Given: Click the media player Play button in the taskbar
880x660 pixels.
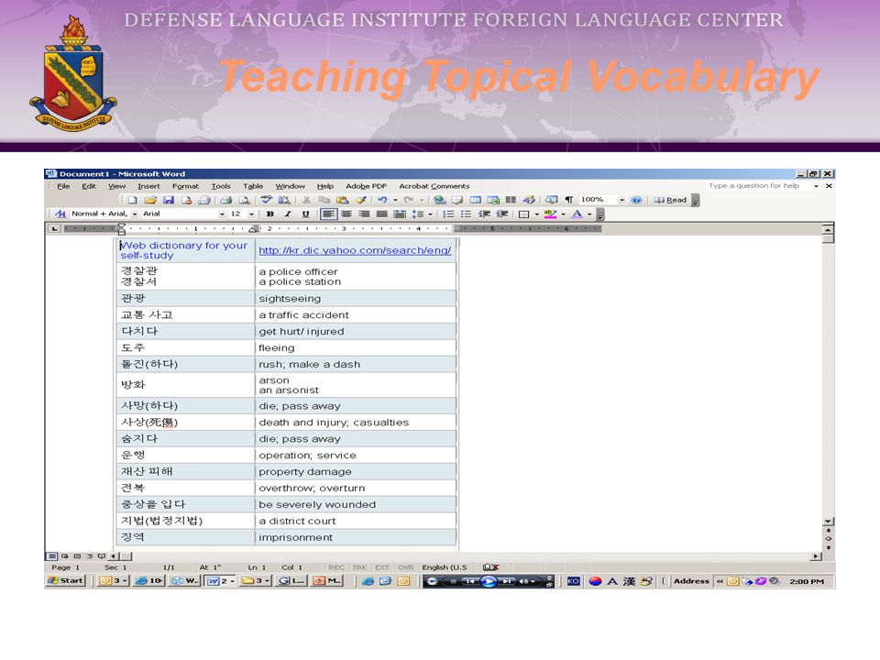Looking at the screenshot, I should (x=489, y=581).
